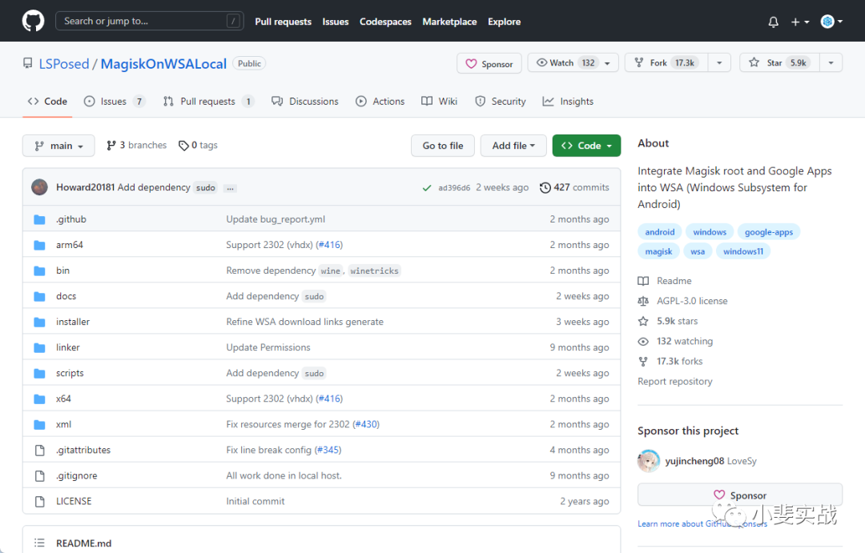Open the Insights tab
Screen dimensions: 865x553
click(568, 102)
